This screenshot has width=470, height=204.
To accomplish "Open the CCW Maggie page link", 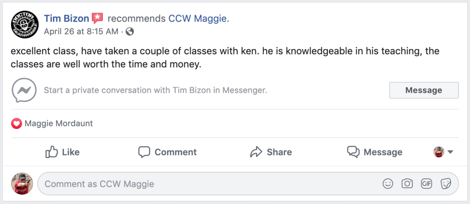I will tap(198, 18).
